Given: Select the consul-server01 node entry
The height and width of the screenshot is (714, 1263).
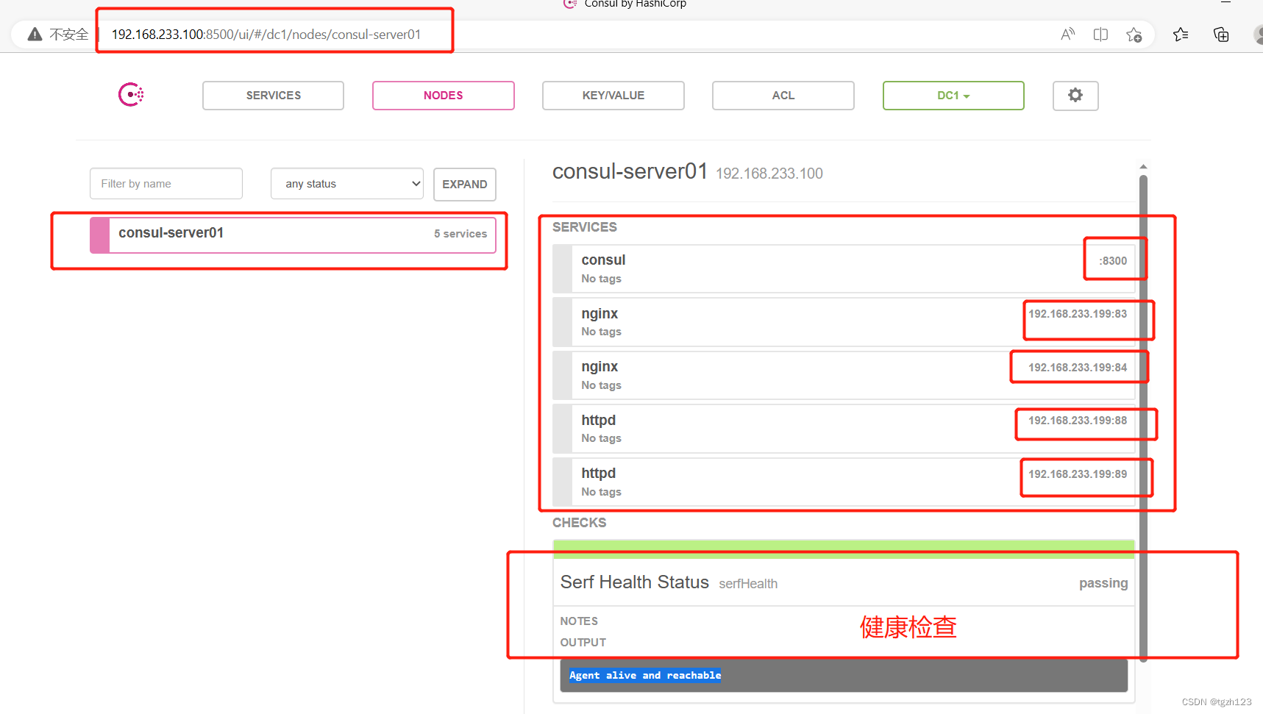Looking at the screenshot, I should click(x=293, y=233).
